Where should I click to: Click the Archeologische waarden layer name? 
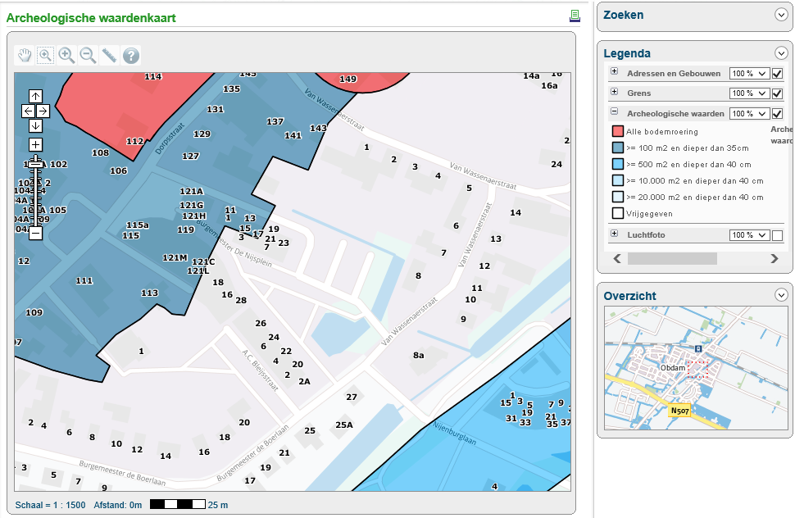coord(675,114)
